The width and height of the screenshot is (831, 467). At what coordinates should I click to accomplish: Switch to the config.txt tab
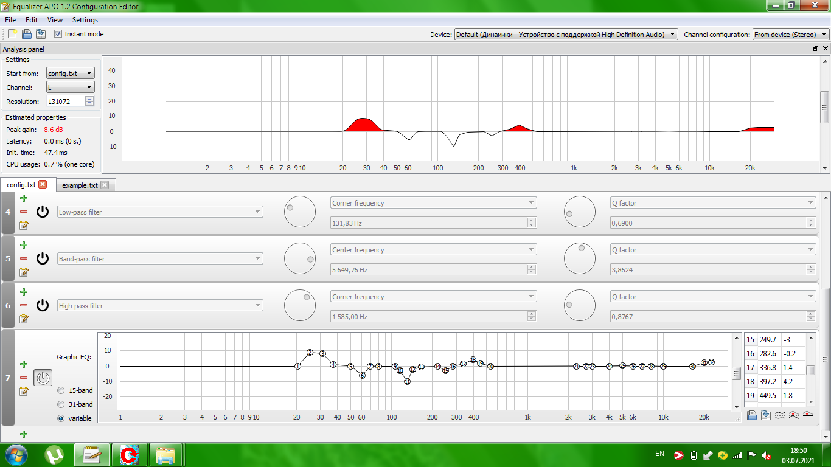21,185
